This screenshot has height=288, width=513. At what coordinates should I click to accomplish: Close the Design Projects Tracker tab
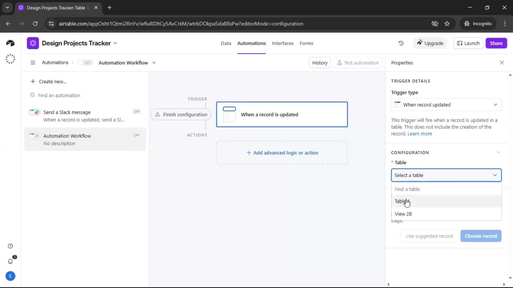(x=96, y=7)
